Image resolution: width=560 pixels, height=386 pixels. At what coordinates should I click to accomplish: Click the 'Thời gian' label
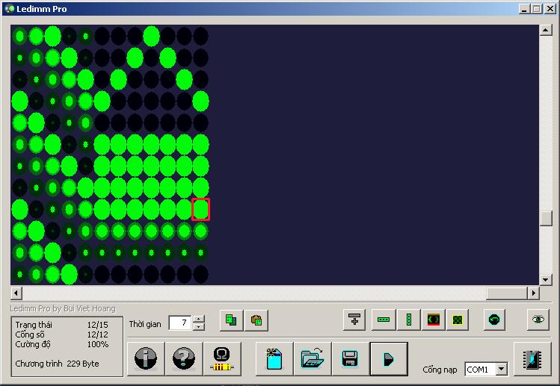click(x=145, y=324)
